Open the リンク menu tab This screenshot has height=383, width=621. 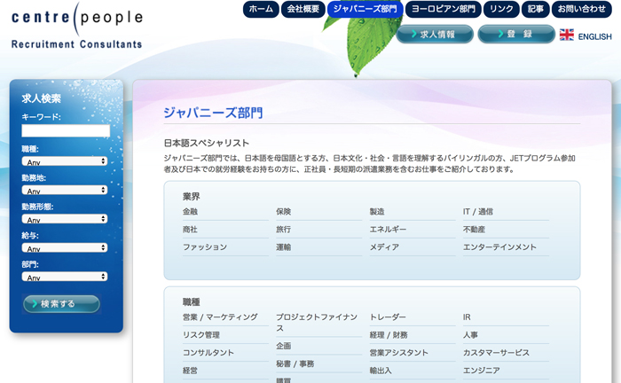[501, 9]
